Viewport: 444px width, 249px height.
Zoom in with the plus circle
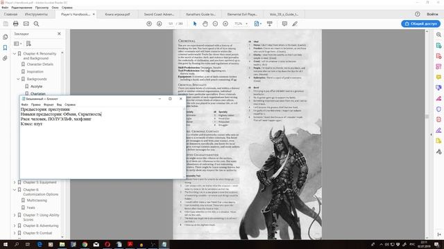tap(225, 24)
